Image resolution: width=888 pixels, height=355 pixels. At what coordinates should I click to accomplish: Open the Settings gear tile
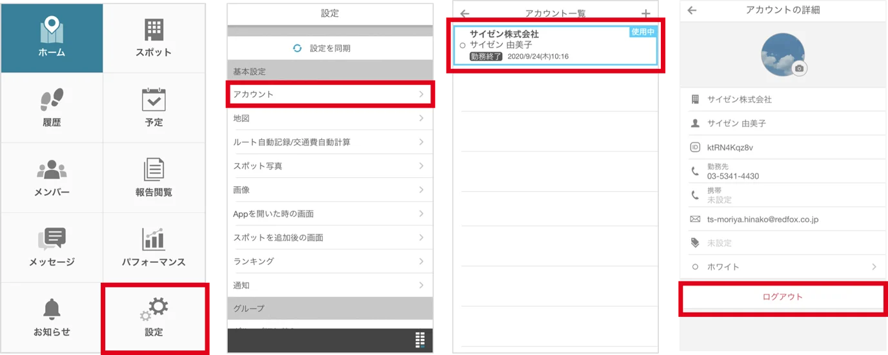[x=154, y=318]
